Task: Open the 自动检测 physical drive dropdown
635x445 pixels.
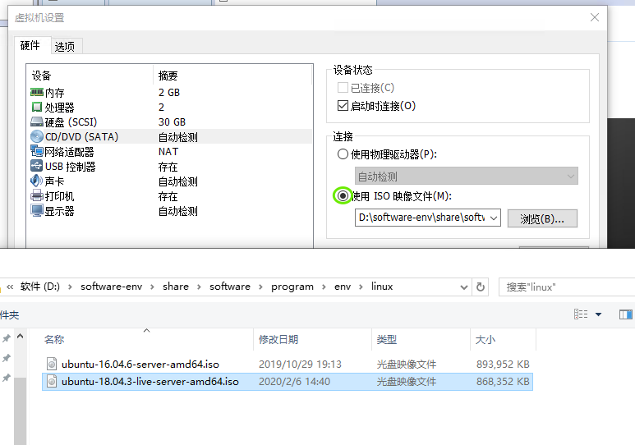Action: 467,177
